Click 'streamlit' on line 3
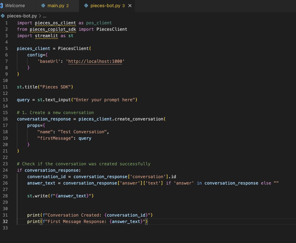 click(x=46, y=36)
